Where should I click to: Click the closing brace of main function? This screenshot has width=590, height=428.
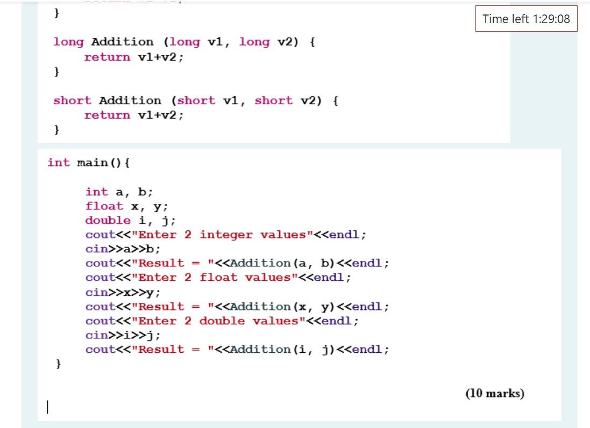[56, 364]
